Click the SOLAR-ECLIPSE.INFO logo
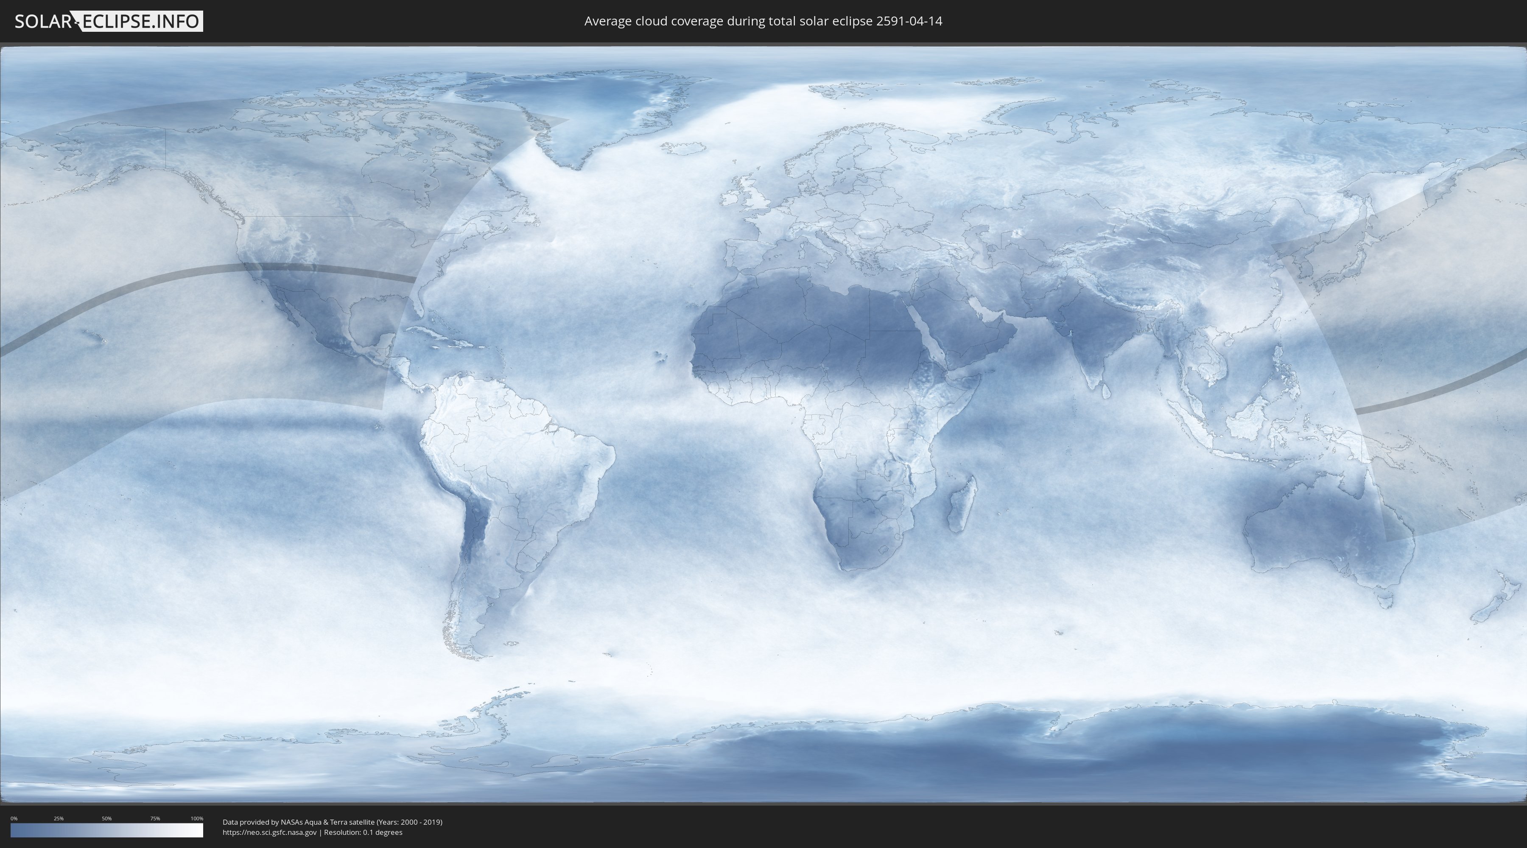1527x848 pixels. [109, 21]
